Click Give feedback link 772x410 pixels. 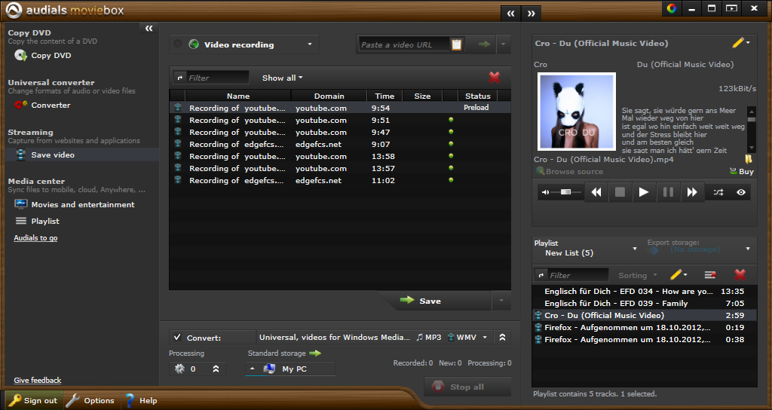(x=38, y=381)
